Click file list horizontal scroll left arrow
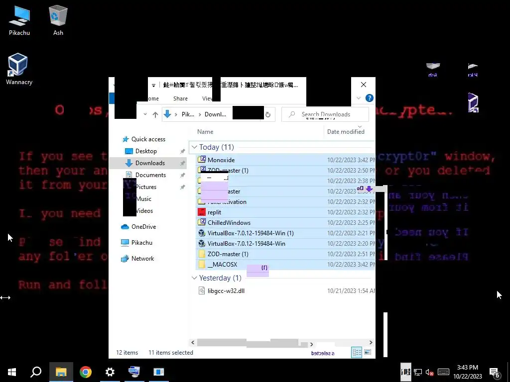Image resolution: width=510 pixels, height=382 pixels. (193, 343)
